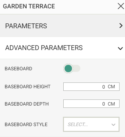Click the down chevron beside Advanced Parameters
The height and width of the screenshot is (137, 125).
point(120,48)
